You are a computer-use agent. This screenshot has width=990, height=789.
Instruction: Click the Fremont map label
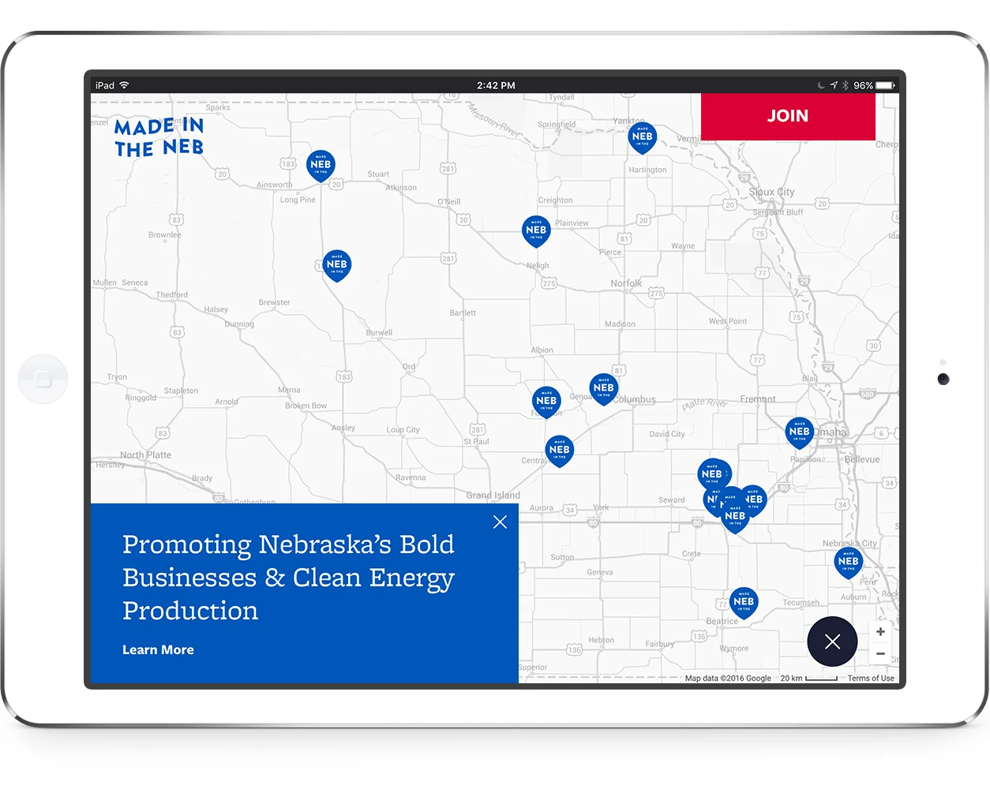pyautogui.click(x=758, y=399)
